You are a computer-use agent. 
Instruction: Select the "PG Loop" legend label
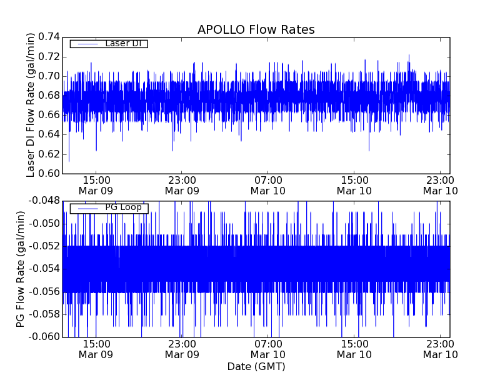122,207
